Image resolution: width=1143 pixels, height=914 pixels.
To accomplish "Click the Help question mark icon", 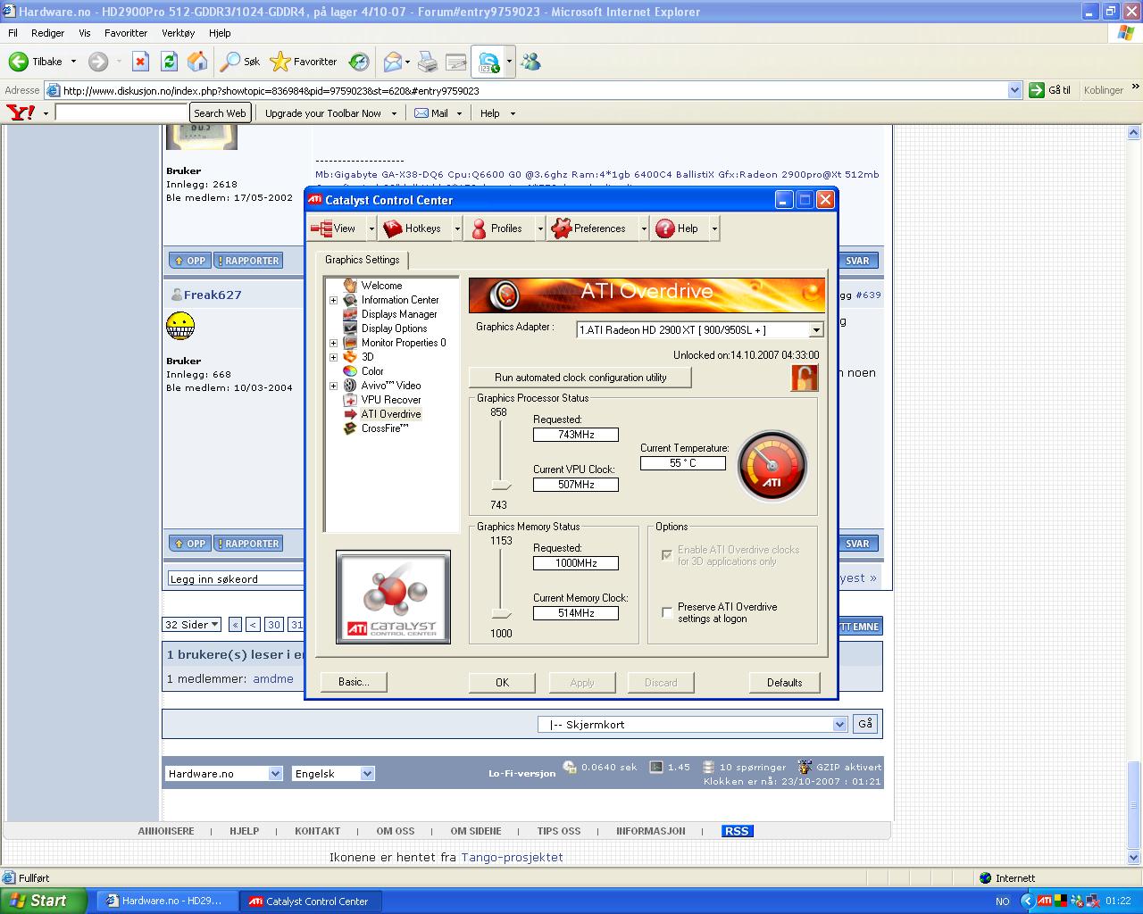I will coord(664,228).
